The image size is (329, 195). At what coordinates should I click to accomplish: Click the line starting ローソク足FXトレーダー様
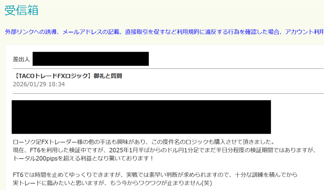(144, 142)
